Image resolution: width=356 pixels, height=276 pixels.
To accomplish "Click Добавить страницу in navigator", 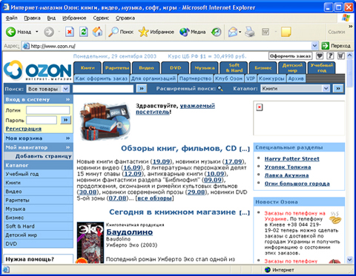I will [x=44, y=156].
